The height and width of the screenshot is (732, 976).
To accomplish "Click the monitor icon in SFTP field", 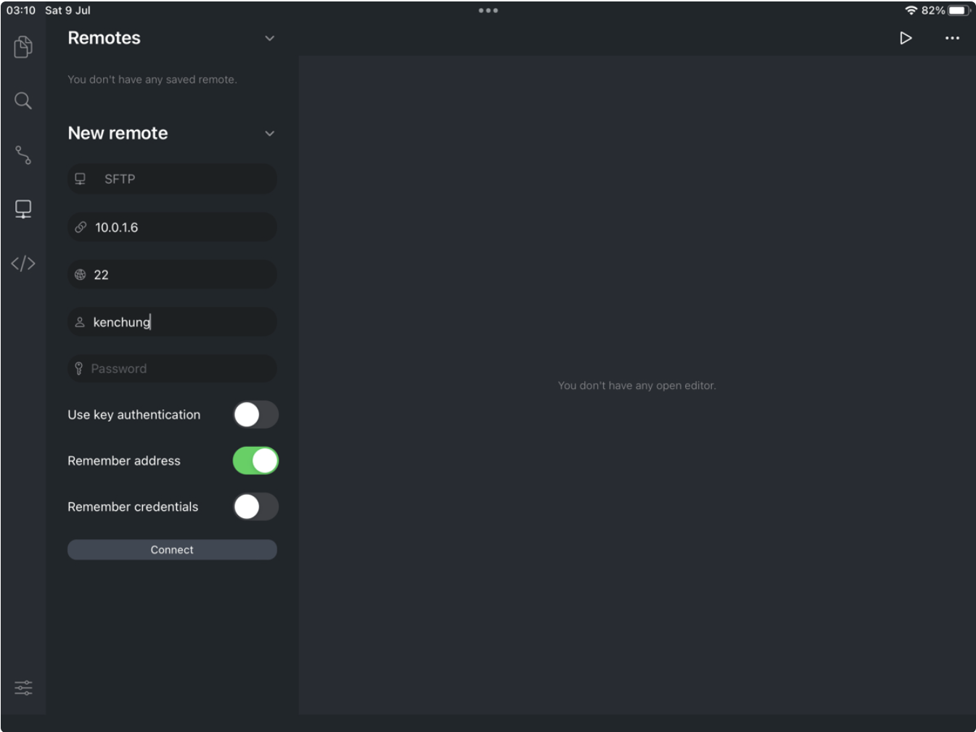I will coord(80,178).
